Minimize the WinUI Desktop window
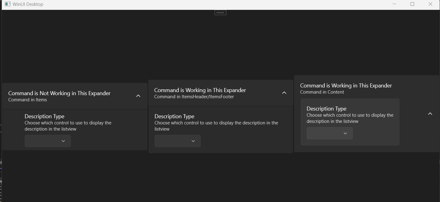The width and height of the screenshot is (440, 202). 394,4
